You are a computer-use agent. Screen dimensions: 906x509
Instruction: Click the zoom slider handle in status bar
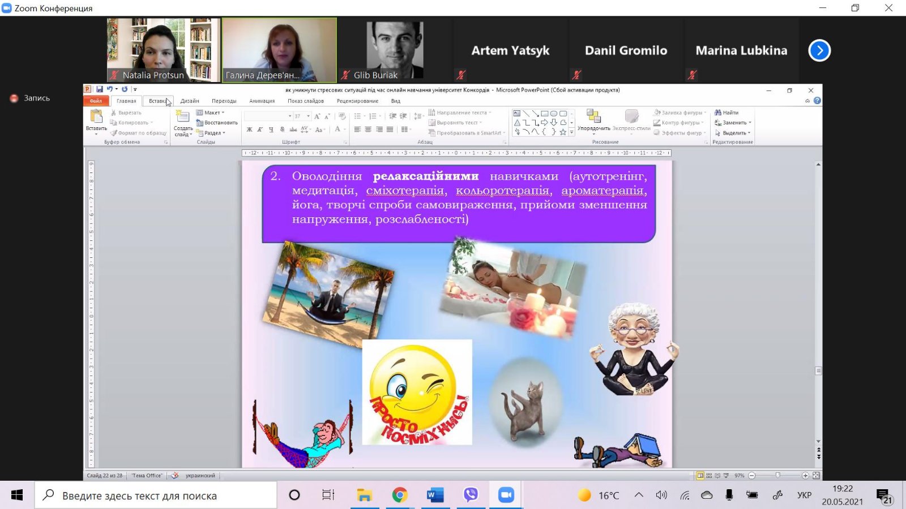point(777,476)
